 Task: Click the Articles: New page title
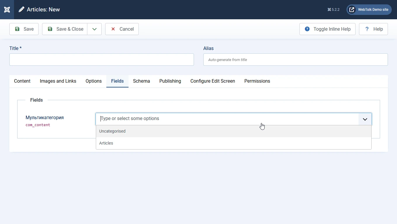point(43,10)
